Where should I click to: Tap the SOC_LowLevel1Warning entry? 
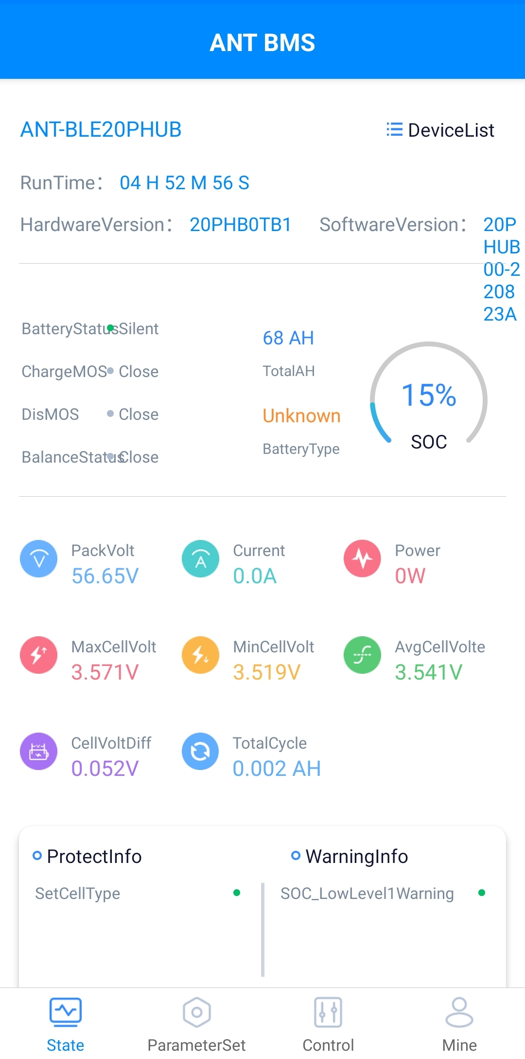(x=367, y=894)
